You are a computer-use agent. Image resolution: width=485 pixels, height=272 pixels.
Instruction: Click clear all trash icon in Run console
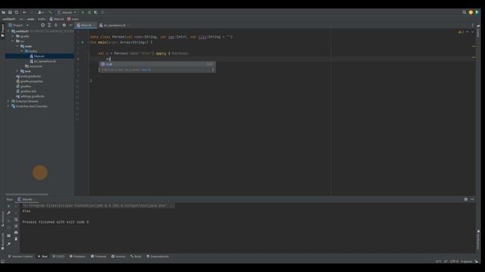[16, 239]
